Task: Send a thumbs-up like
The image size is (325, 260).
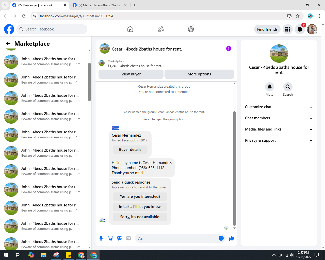Action: click(231, 238)
